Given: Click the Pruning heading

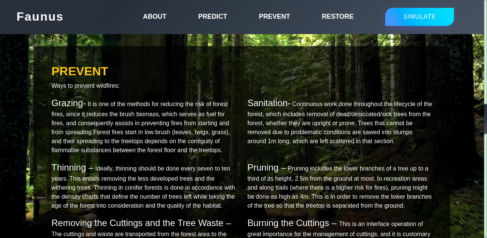Looking at the screenshot, I should pyautogui.click(x=267, y=168).
